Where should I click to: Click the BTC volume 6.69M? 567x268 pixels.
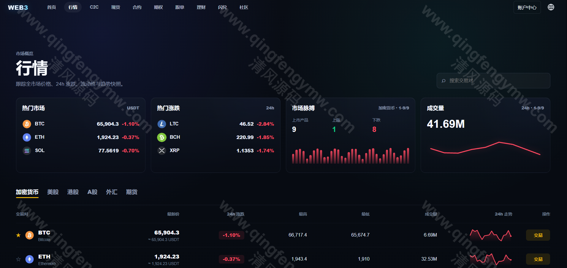point(430,235)
